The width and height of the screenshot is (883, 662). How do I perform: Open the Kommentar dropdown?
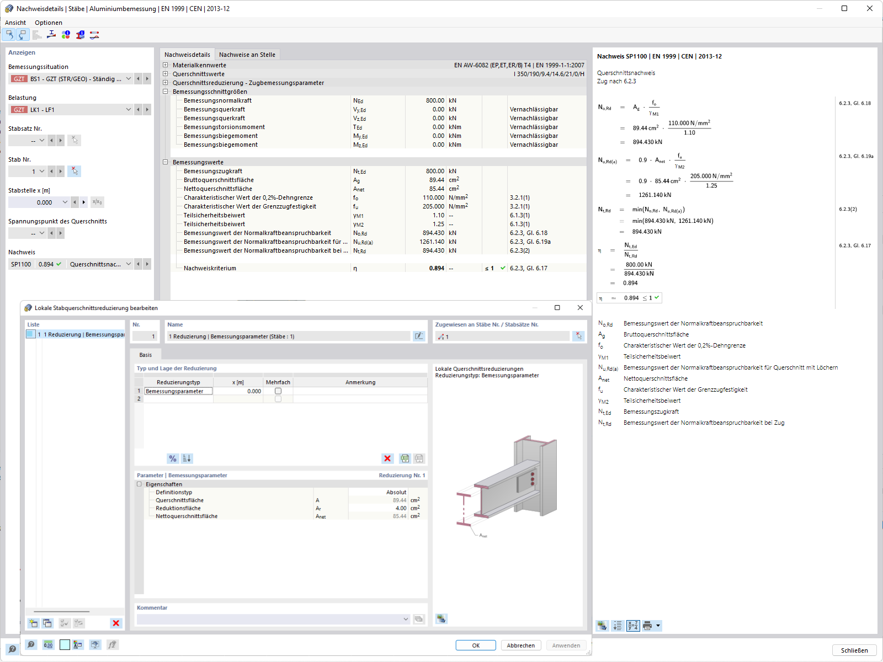click(406, 619)
